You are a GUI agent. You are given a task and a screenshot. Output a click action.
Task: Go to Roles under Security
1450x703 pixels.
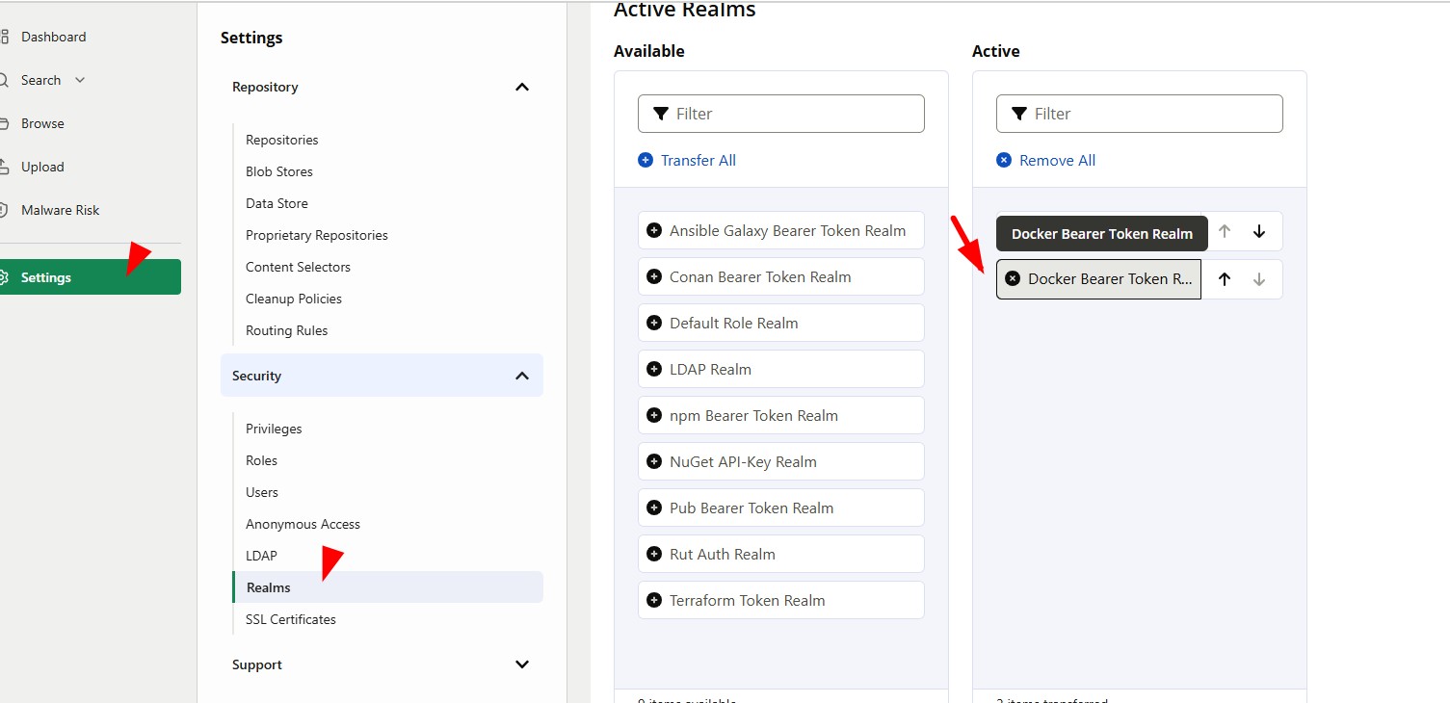pos(261,460)
